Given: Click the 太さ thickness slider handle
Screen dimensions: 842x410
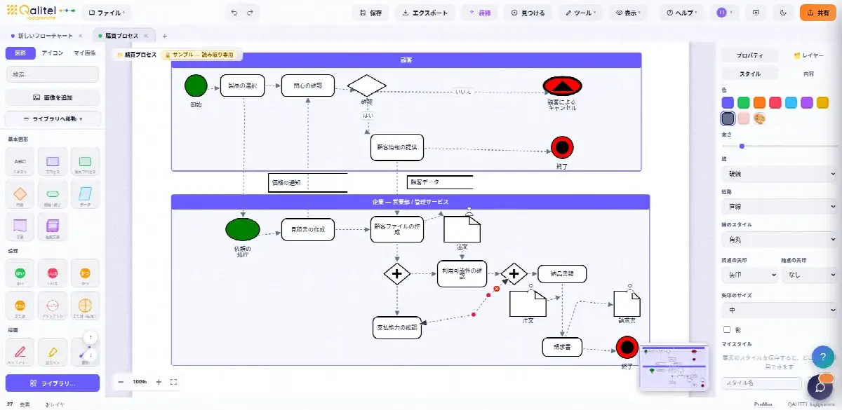Looking at the screenshot, I should click(742, 146).
